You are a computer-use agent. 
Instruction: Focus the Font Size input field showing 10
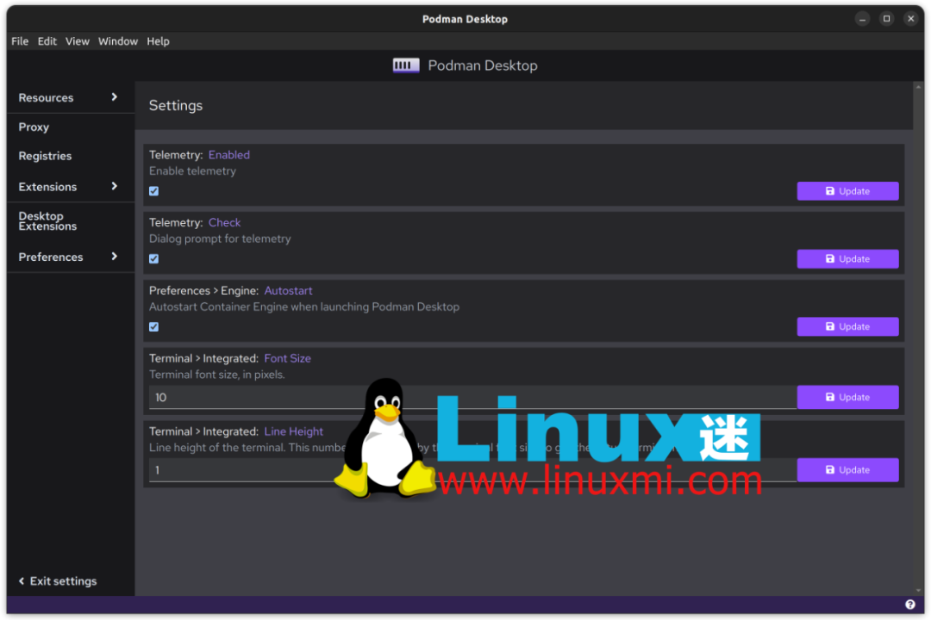(472, 398)
